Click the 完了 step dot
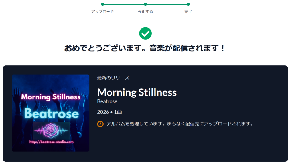Viewport: 292px width, 164px height. [188, 4]
